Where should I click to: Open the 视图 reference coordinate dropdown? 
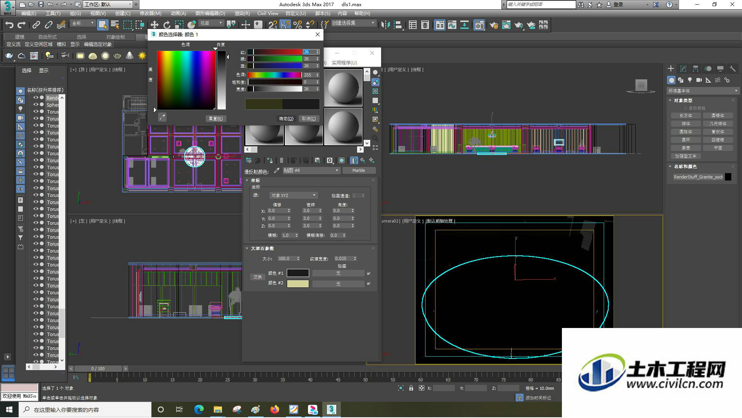pyautogui.click(x=211, y=24)
